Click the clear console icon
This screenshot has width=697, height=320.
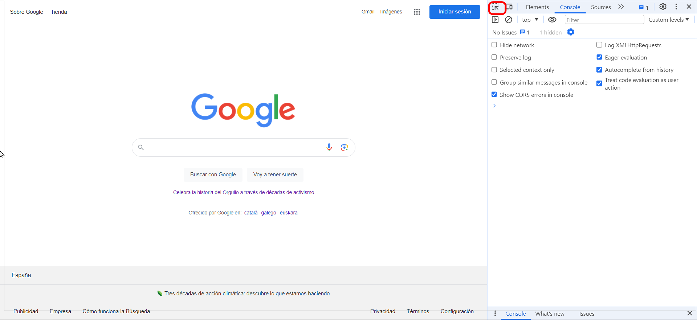coord(509,20)
